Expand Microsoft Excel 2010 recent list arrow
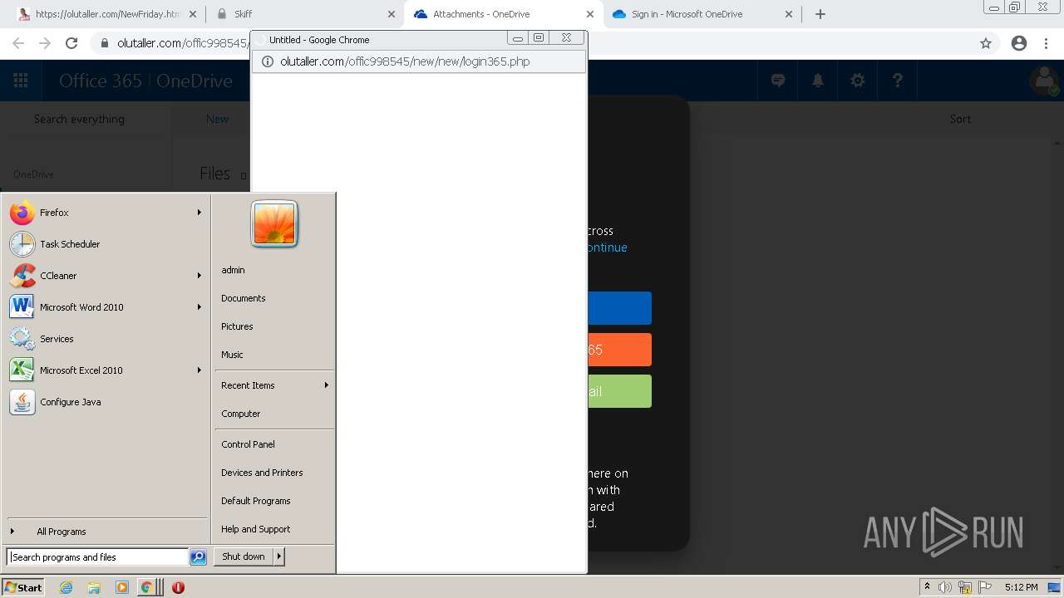Screen dimensions: 1064x598 (199, 370)
